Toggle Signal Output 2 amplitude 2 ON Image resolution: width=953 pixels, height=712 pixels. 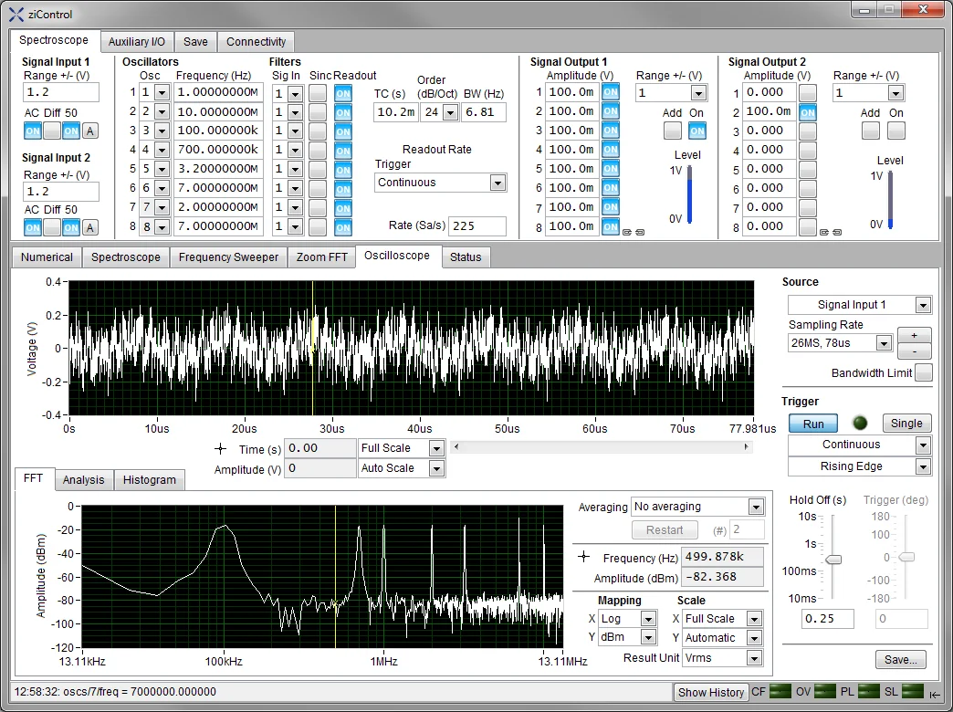808,112
